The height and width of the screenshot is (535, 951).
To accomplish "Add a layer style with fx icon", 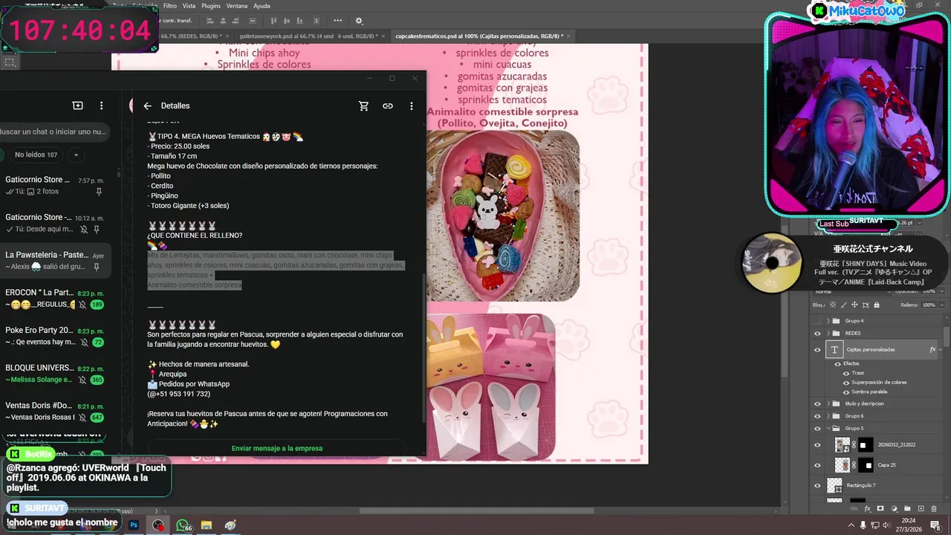I will click(x=868, y=509).
